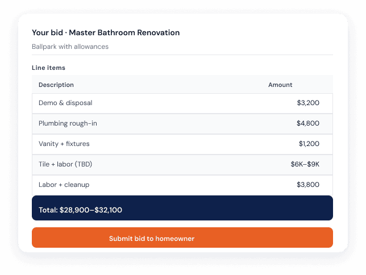The height and width of the screenshot is (275, 366).
Task: Click the Description column header
Action: pyautogui.click(x=56, y=85)
